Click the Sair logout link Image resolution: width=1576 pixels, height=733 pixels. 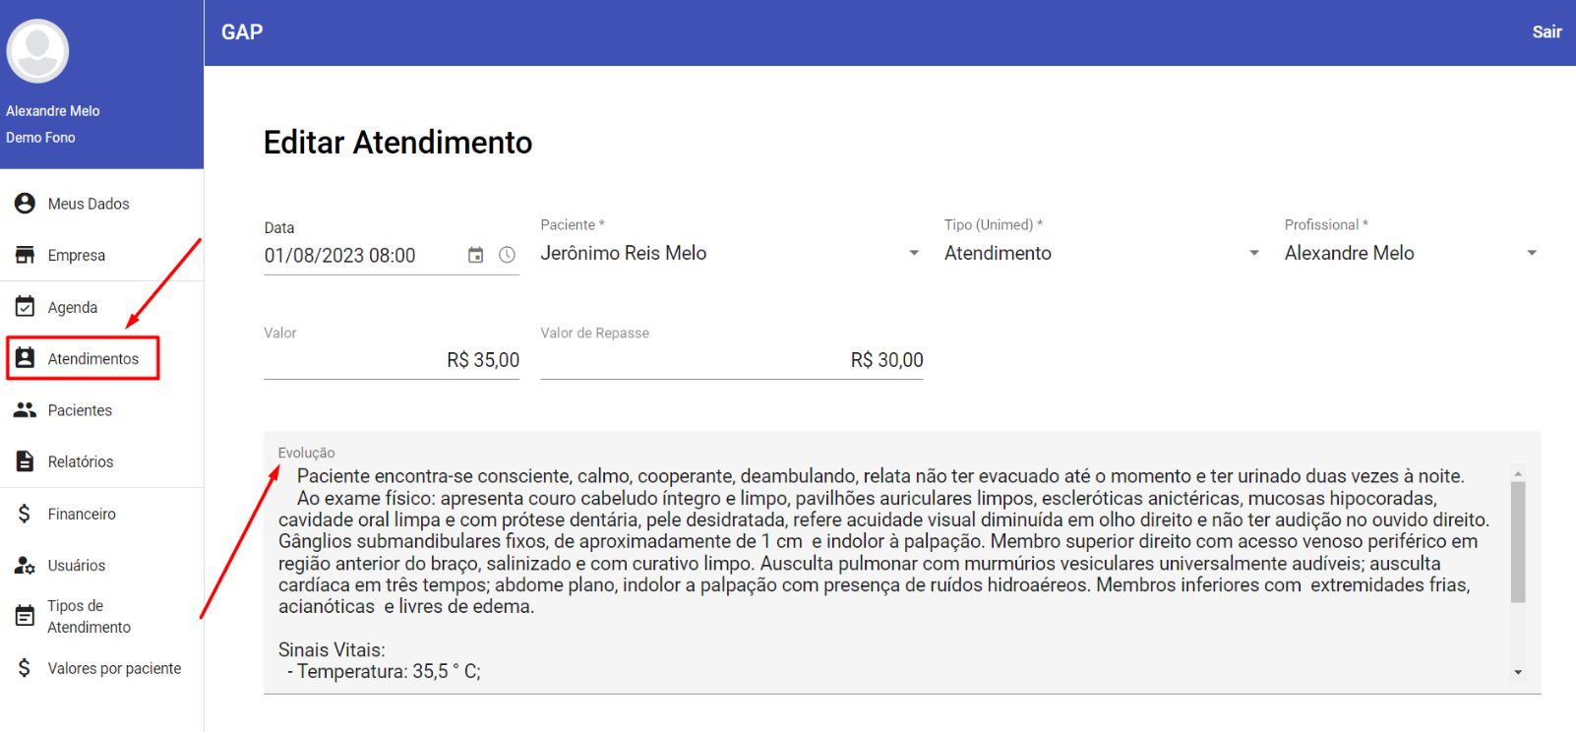1546,32
